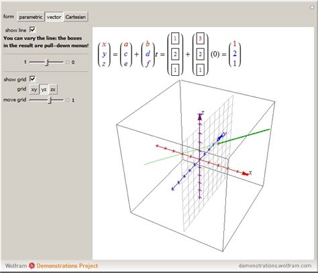Open the first point dropdown showing 1
The width and height of the screenshot is (318, 273).
click(175, 38)
